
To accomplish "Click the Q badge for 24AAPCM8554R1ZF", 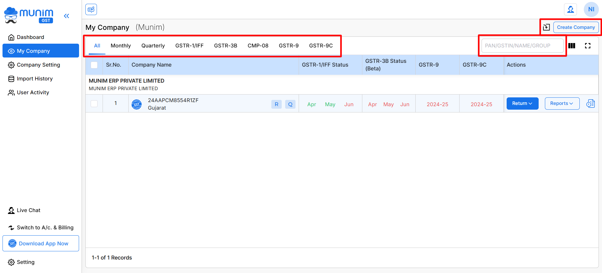I will (x=290, y=104).
